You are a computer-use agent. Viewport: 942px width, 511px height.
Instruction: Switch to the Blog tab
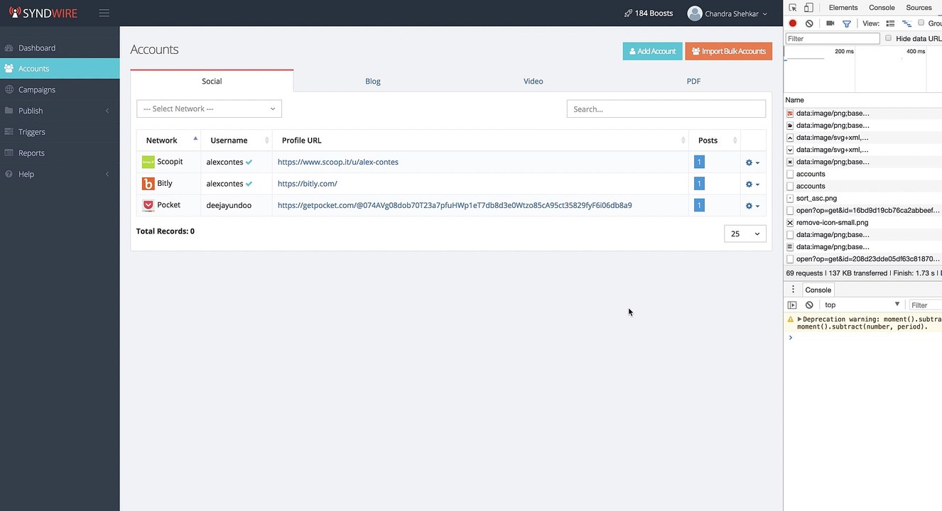pos(373,81)
